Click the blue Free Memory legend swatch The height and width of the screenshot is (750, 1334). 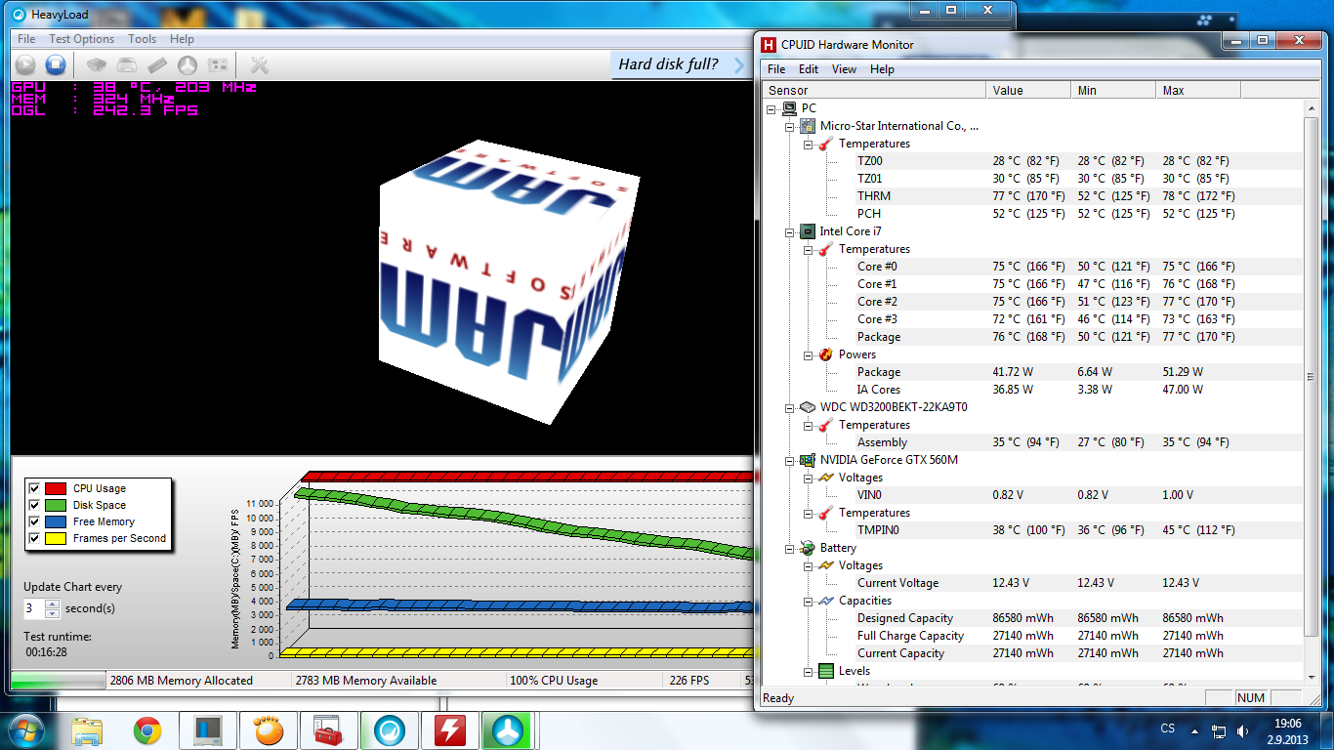point(56,521)
